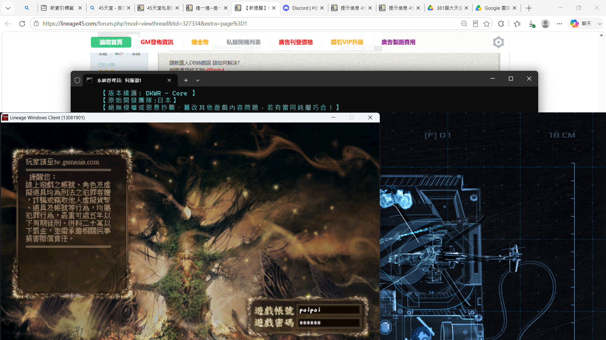Expand the dropdown beside Copilot chat
606x340 pixels.
tap(600, 24)
